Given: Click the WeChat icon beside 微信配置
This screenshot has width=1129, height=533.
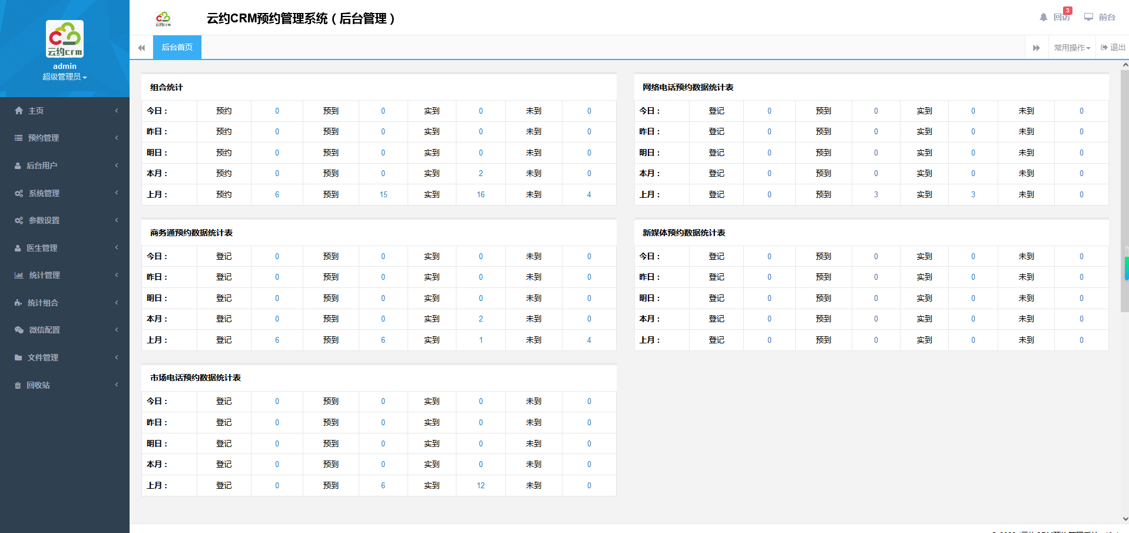Looking at the screenshot, I should point(19,330).
